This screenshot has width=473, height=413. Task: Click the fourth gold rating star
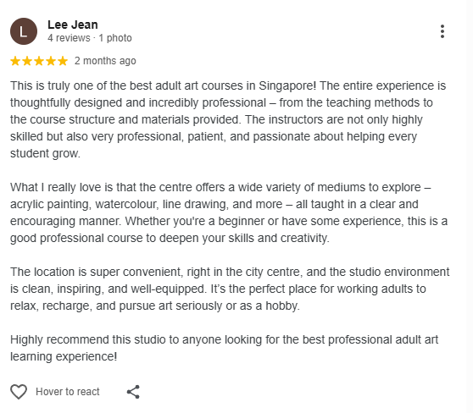coord(51,61)
